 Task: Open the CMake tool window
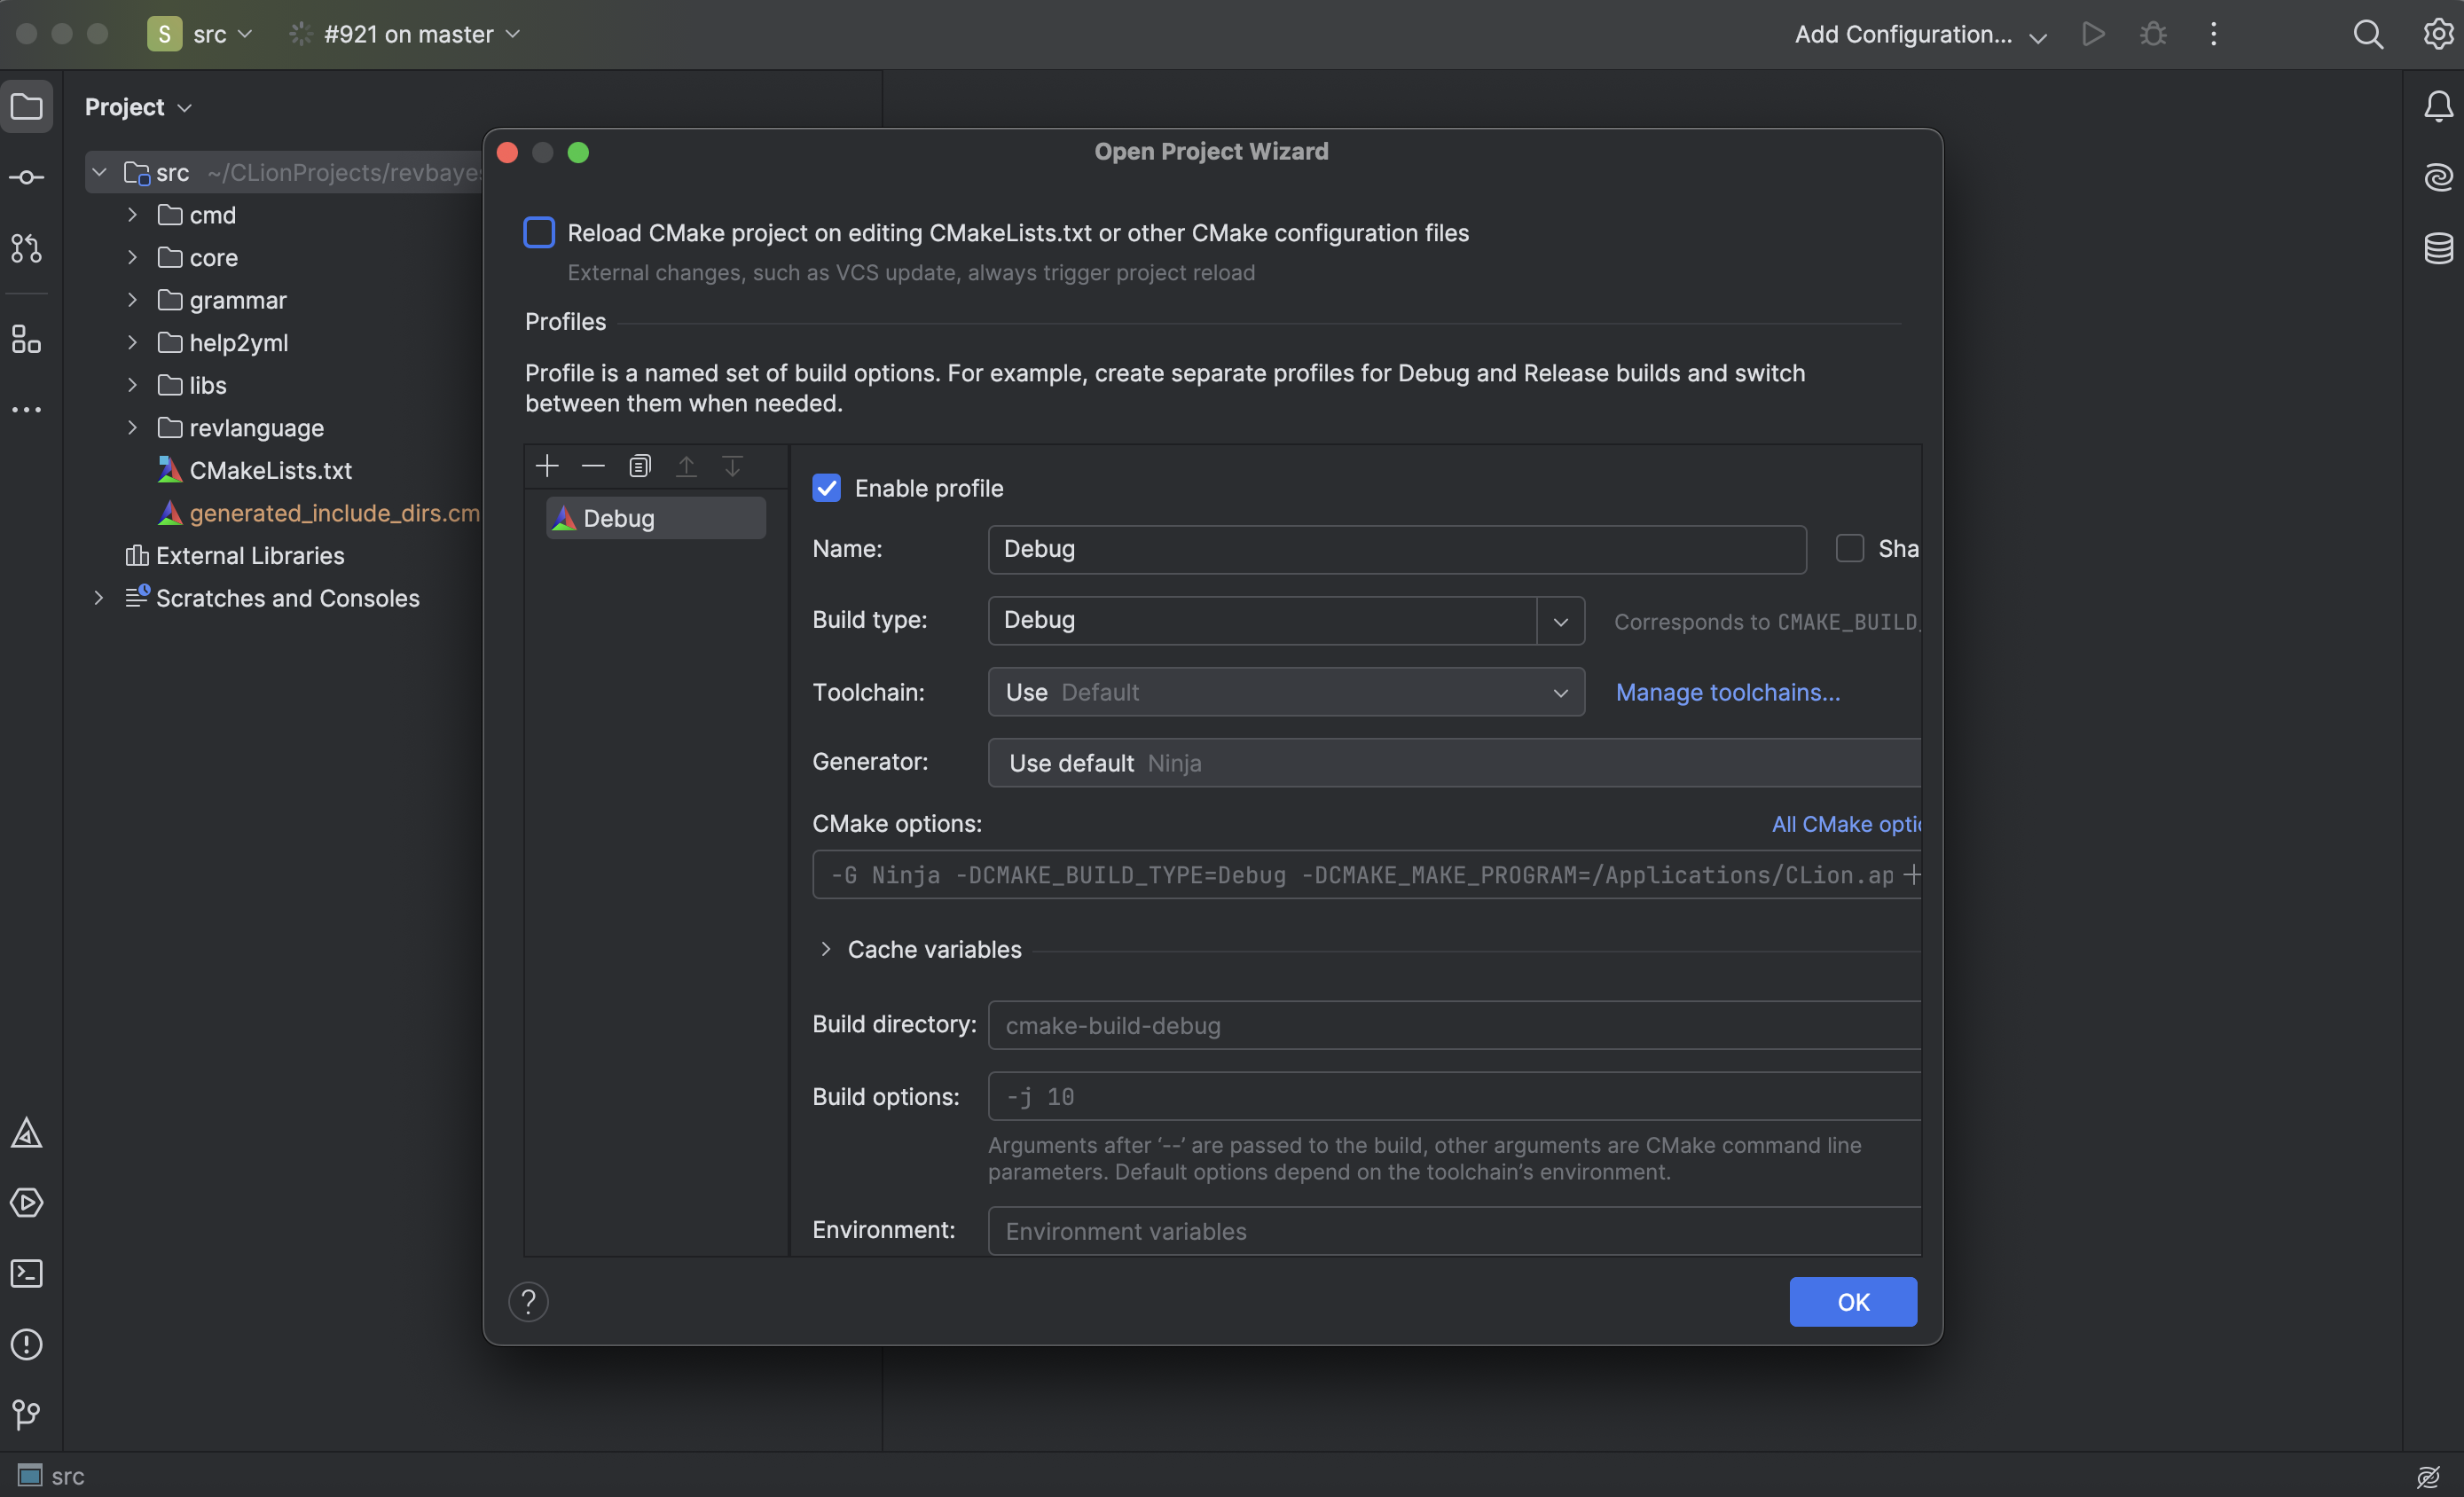pyautogui.click(x=27, y=1133)
